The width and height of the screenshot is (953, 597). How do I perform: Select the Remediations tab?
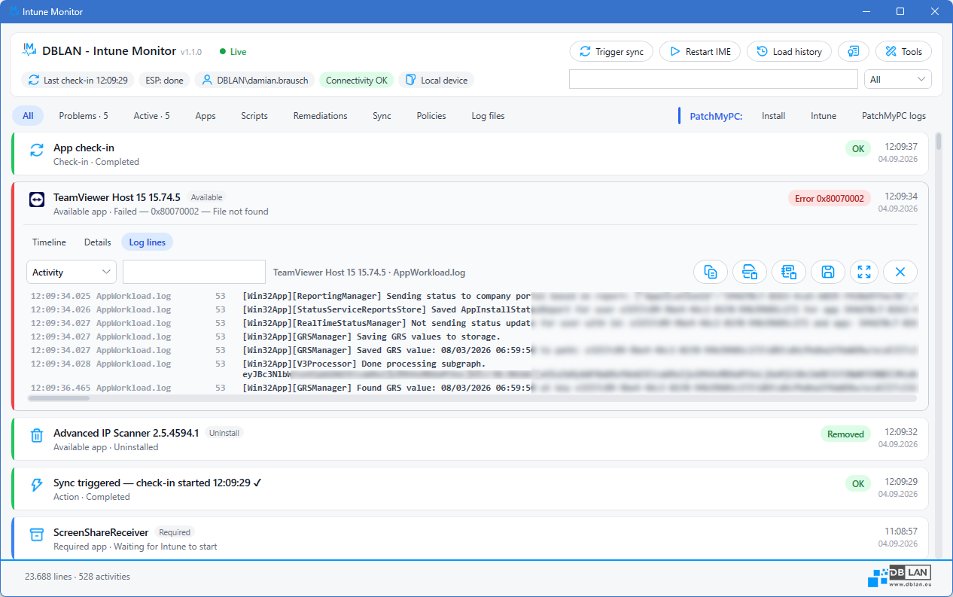point(321,116)
